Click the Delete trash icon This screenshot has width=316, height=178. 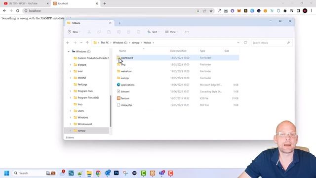[138, 32]
